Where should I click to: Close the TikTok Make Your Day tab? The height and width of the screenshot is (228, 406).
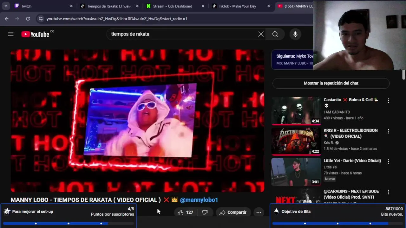pos(269,6)
